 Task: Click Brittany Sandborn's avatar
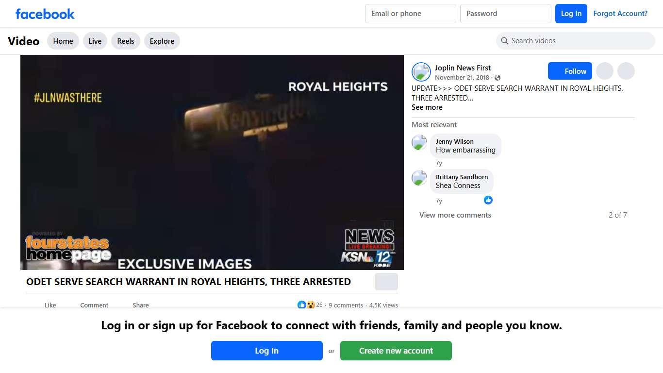click(x=419, y=178)
